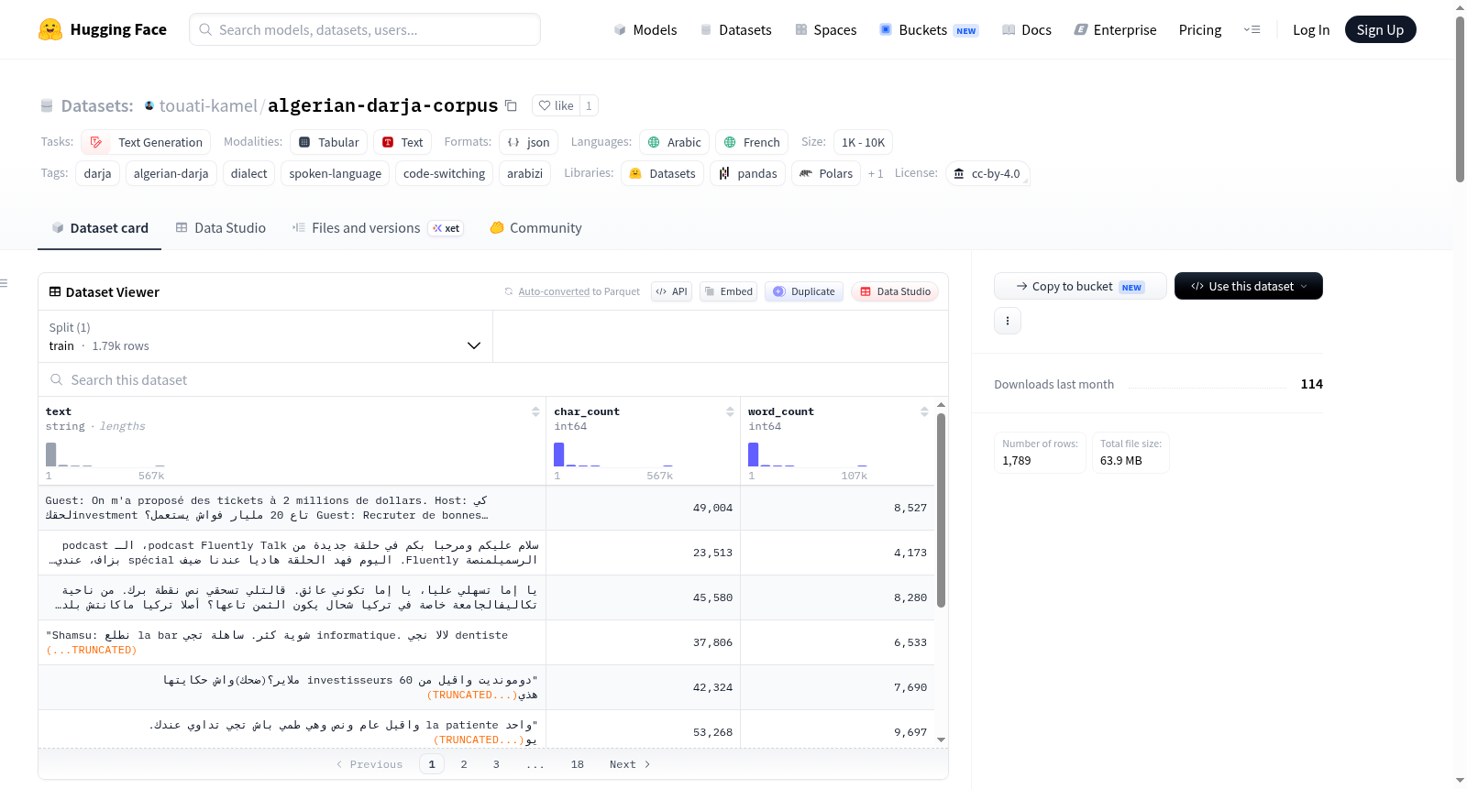This screenshot has height=789, width=1467.
Task: Switch to the Data Studio tab
Action: point(220,228)
